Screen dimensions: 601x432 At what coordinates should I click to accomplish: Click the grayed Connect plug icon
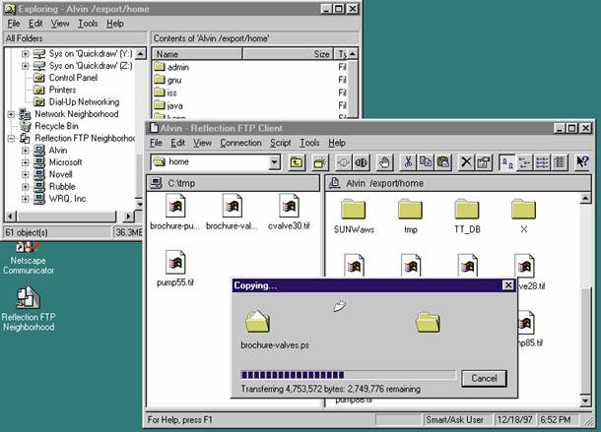click(x=343, y=162)
